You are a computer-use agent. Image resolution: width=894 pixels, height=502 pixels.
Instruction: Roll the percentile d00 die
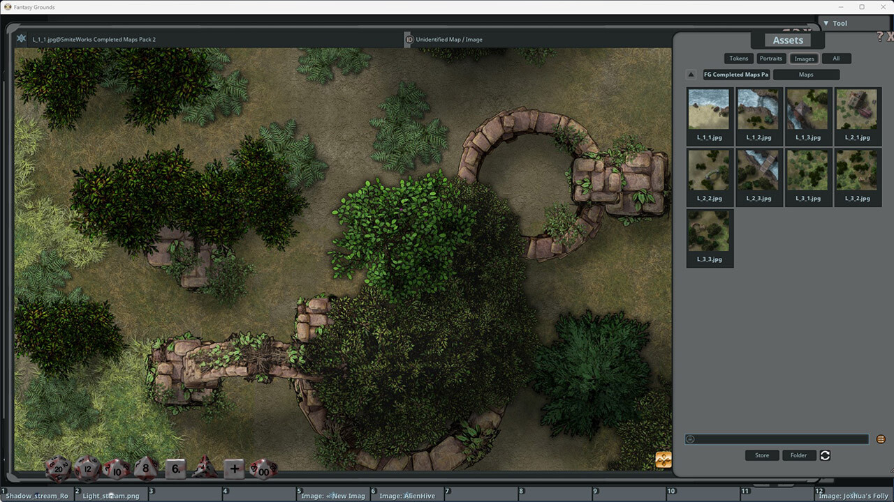(x=263, y=470)
